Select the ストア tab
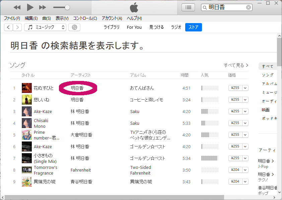282x200 pixels. tap(194, 27)
